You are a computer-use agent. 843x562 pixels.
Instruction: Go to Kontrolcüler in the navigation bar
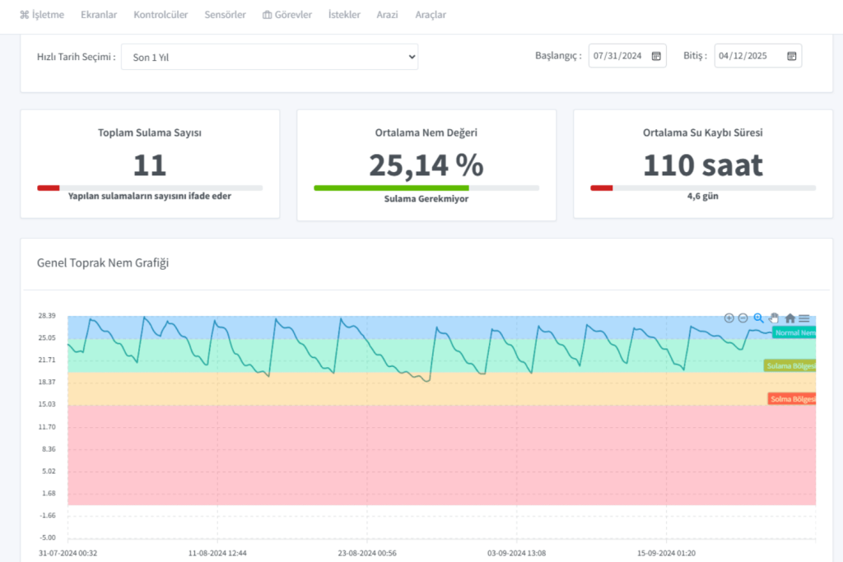coord(161,15)
